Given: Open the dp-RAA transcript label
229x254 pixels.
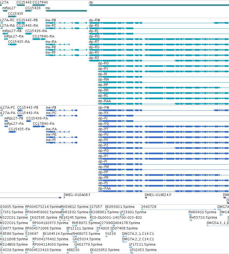Looking at the screenshot, I should pos(104,101).
